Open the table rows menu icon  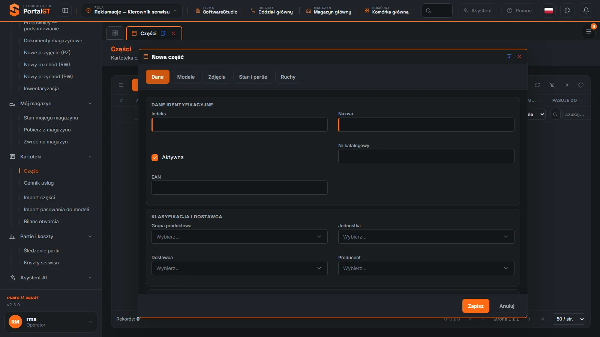tap(121, 85)
